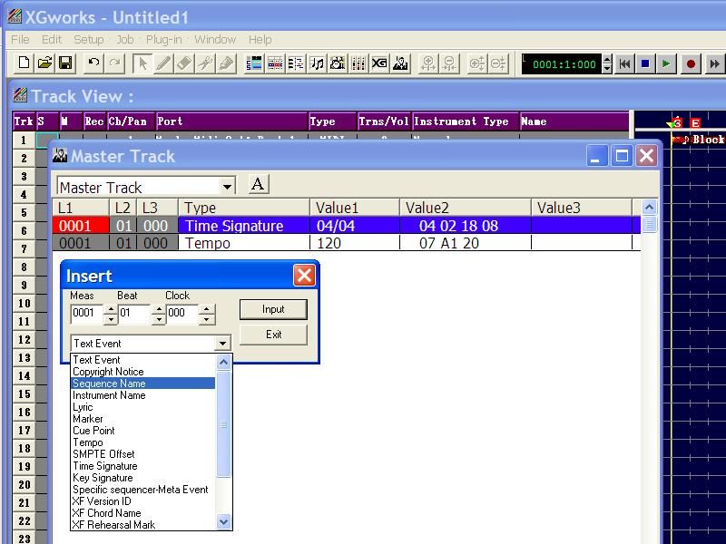Choose Key Signature from the list
This screenshot has width=726, height=544.
143,478
